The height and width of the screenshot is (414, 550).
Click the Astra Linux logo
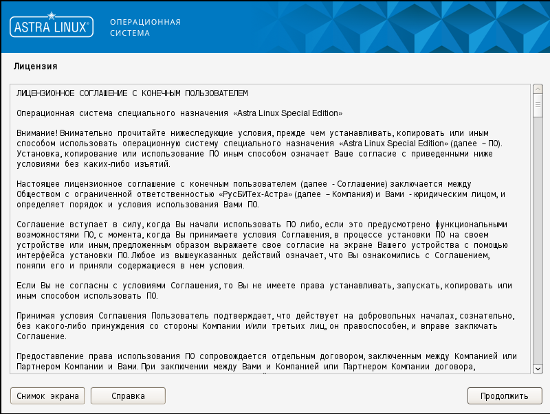click(52, 25)
